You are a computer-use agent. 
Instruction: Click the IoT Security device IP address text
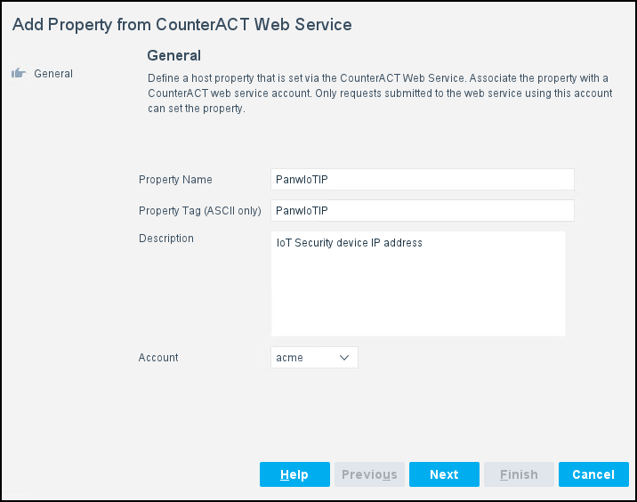tap(349, 242)
